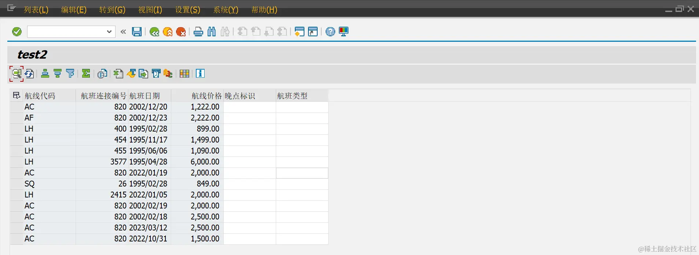The image size is (699, 255).
Task: Calculate total with the Sigma icon
Action: [x=86, y=74]
